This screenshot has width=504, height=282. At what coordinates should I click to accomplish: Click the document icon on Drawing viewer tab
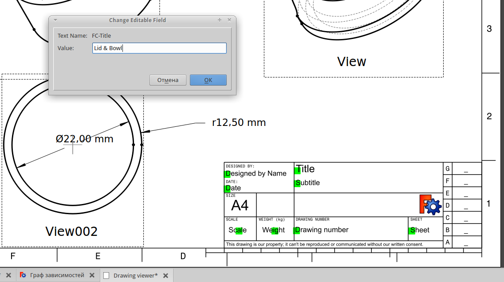click(106, 275)
